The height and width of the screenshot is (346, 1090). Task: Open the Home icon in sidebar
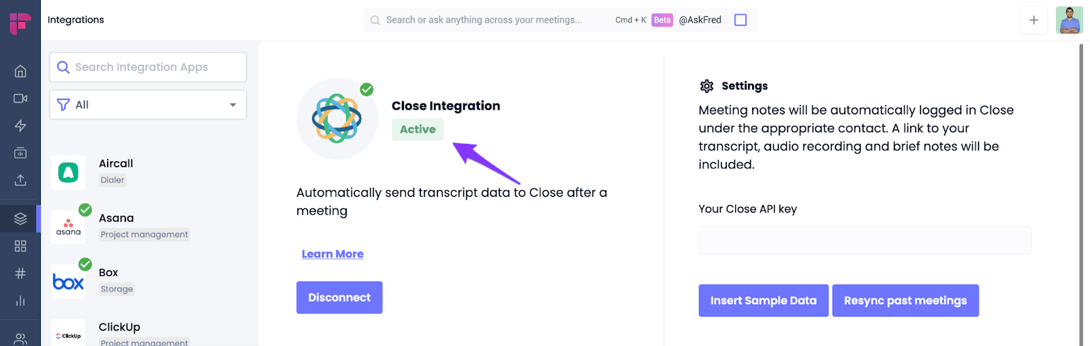(x=20, y=72)
